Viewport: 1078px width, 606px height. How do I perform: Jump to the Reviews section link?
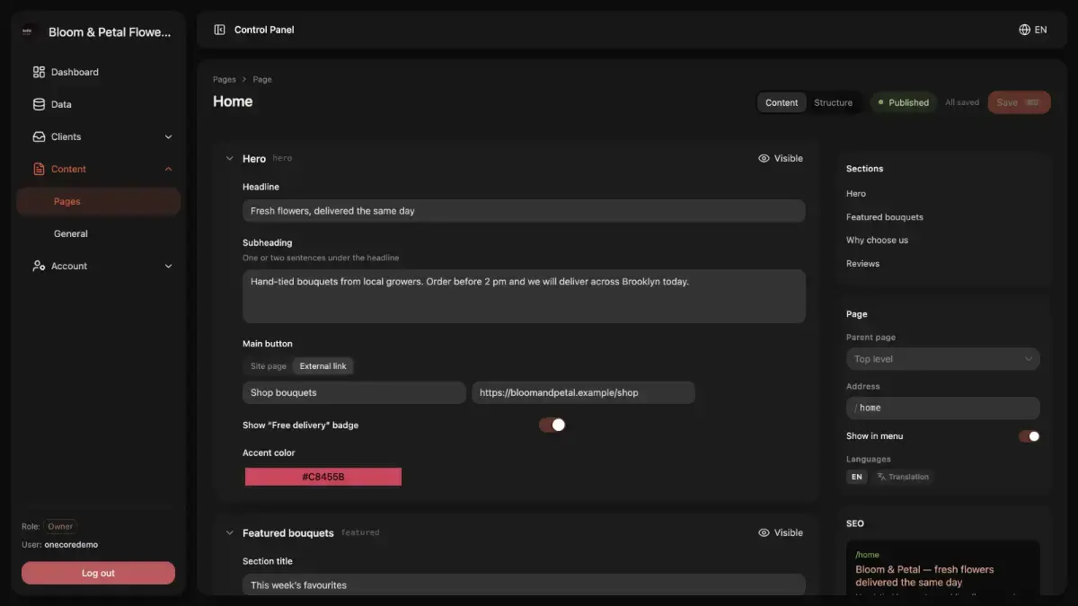(862, 264)
